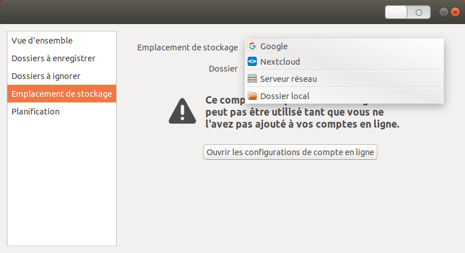Open the Planification section
The image size is (465, 253).
tap(35, 112)
